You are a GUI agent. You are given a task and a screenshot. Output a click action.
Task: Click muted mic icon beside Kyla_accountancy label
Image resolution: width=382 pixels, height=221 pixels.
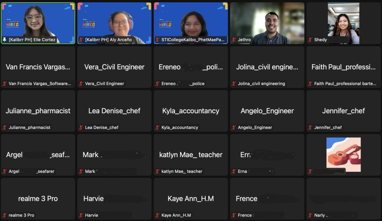[x=157, y=127]
